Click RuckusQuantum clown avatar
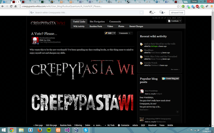Image resolution: width=214 pixels, height=133 pixels. [x=35, y=41]
